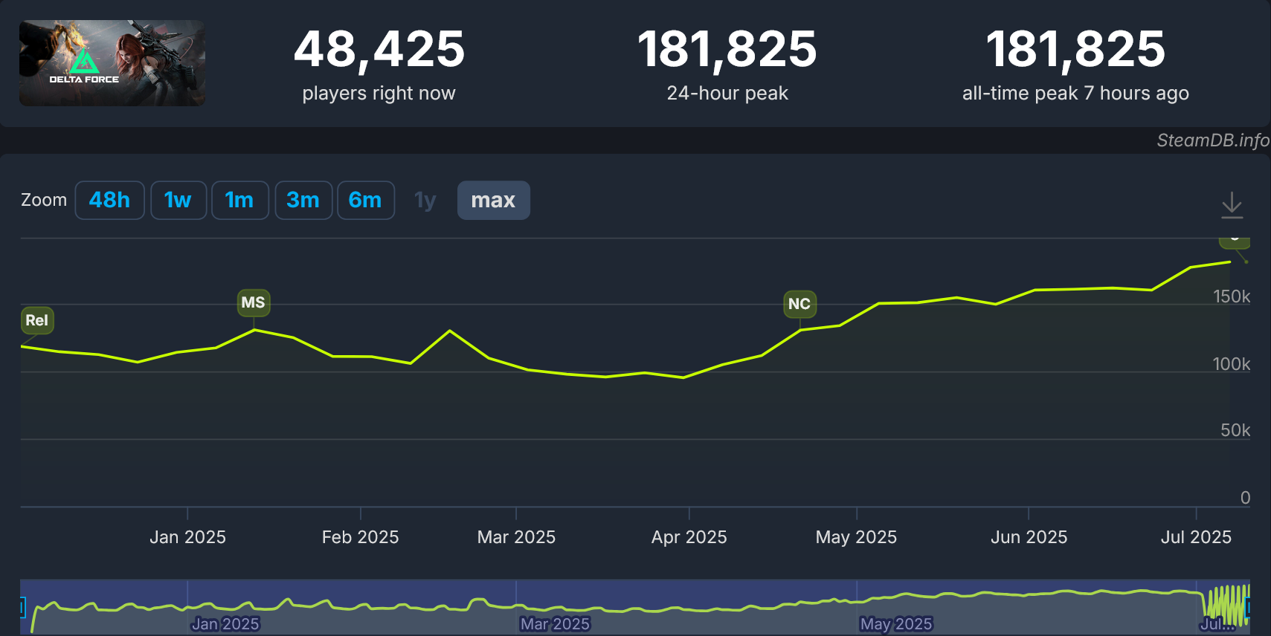Click the 150k y-axis label
The height and width of the screenshot is (636, 1271).
(1232, 296)
